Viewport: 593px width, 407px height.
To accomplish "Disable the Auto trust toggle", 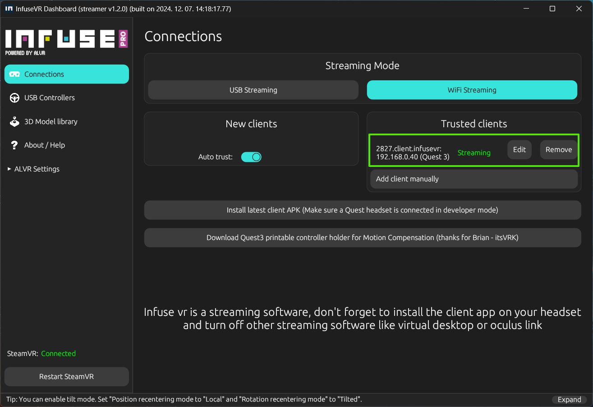I will (251, 157).
